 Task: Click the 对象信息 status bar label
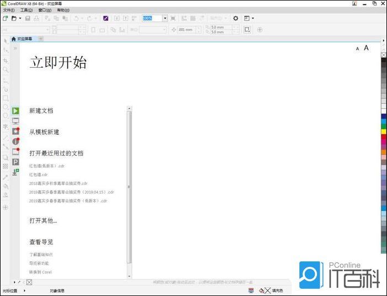coord(57,291)
